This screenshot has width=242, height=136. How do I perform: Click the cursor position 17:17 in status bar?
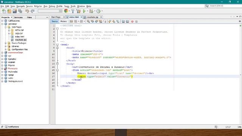click(x=228, y=127)
